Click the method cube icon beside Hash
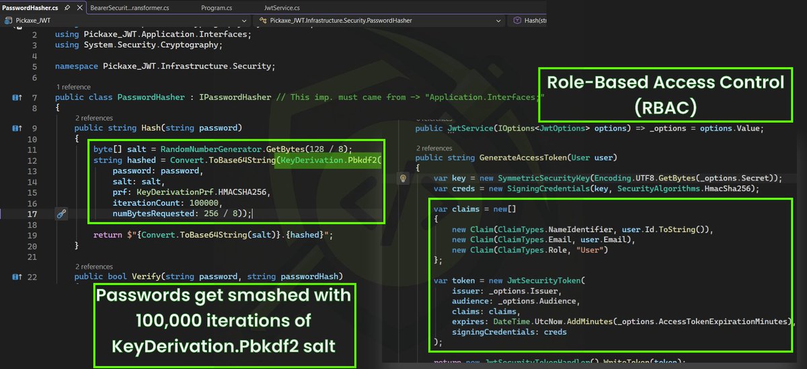Screen dimensions: 807x369 [x=517, y=20]
